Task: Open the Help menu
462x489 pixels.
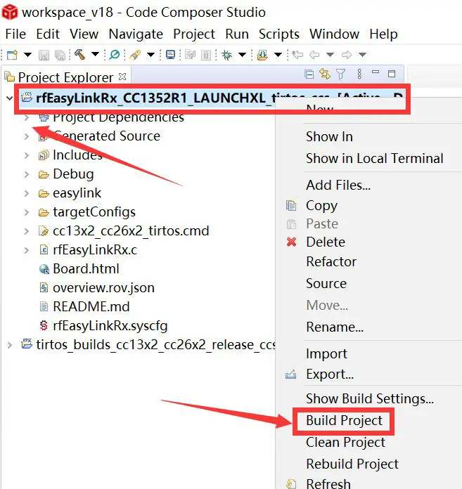Action: click(x=383, y=34)
